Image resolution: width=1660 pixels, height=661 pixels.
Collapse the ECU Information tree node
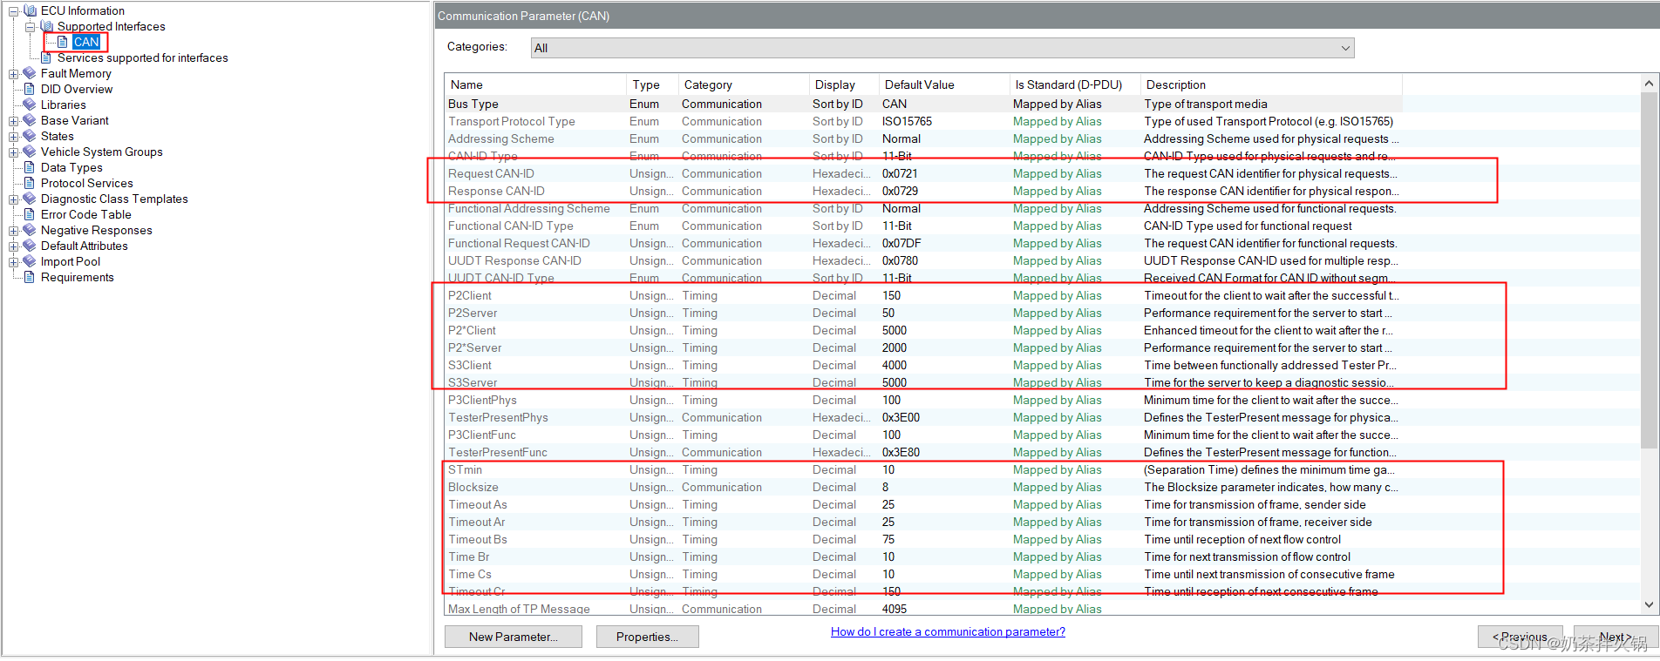(x=13, y=11)
